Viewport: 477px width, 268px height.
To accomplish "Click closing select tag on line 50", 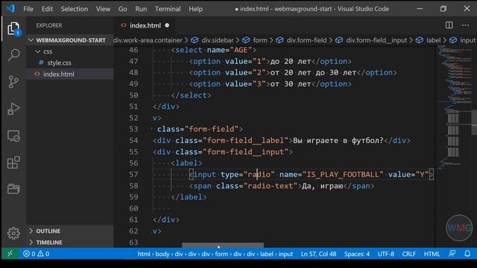I will point(191,95).
